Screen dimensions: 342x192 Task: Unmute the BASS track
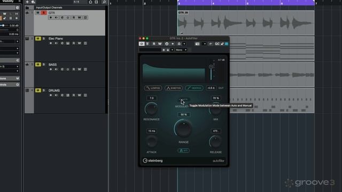(38, 65)
